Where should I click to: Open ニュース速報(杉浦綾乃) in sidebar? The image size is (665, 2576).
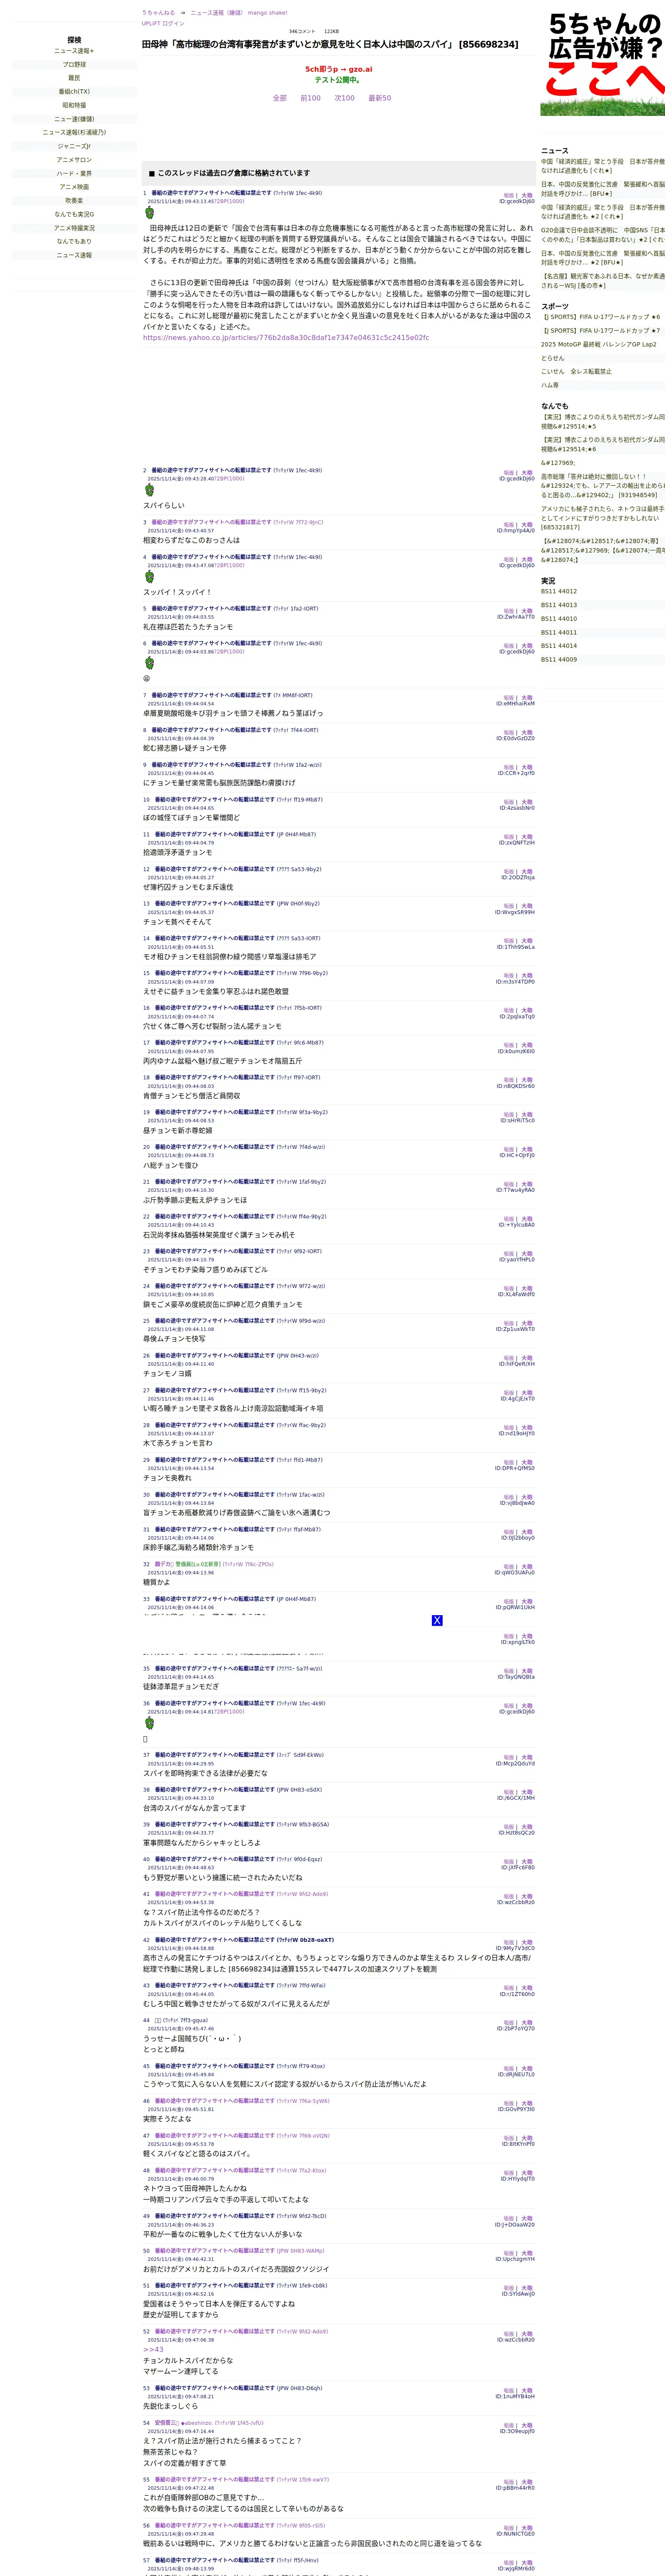click(74, 132)
